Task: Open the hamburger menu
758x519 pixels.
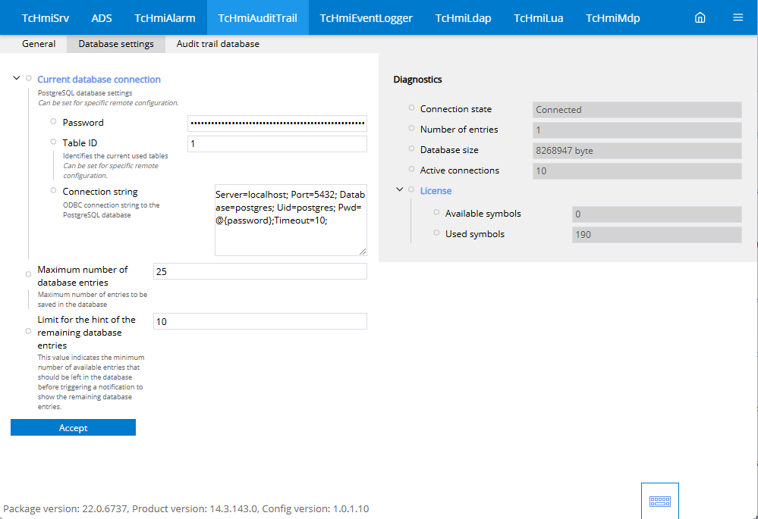Action: pos(738,17)
